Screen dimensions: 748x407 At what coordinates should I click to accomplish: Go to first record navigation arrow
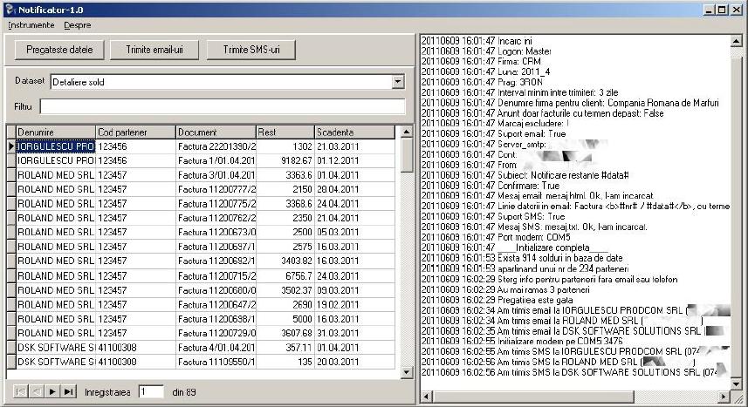point(20,392)
